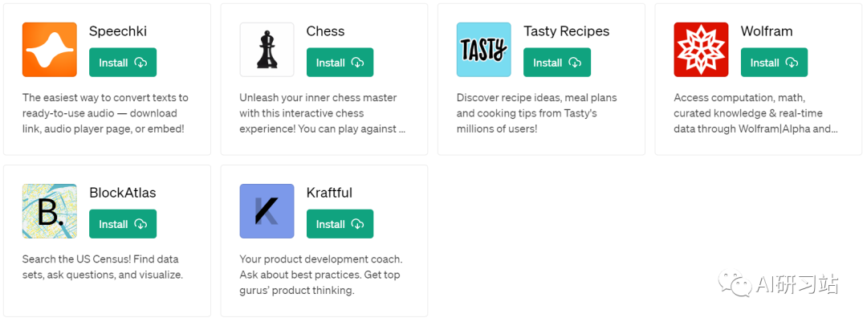Click the blue Kraftful K icon
The height and width of the screenshot is (322, 867).
[x=267, y=211]
